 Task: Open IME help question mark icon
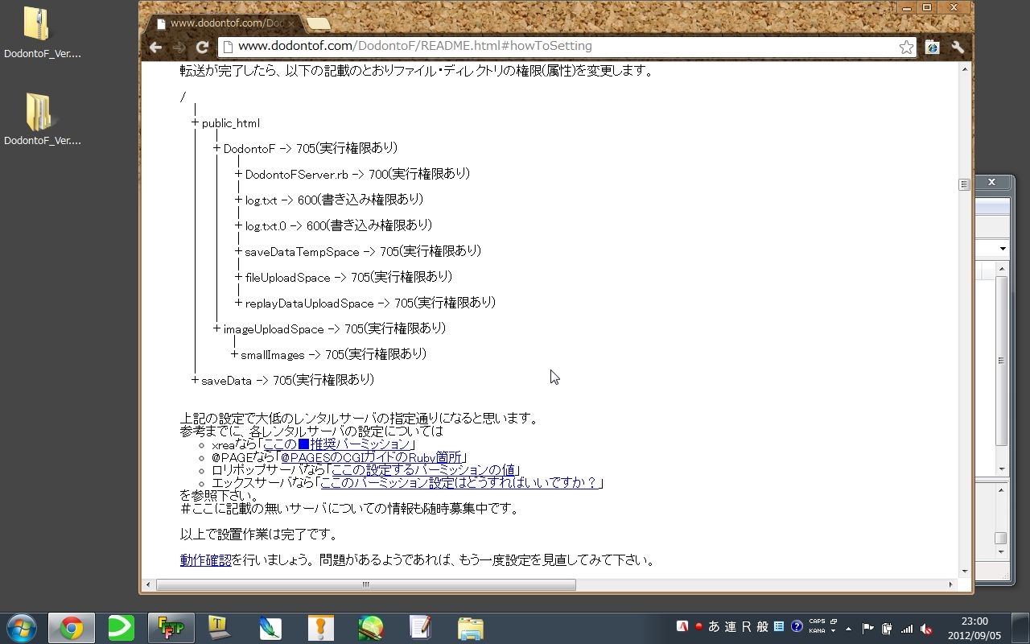(x=797, y=627)
